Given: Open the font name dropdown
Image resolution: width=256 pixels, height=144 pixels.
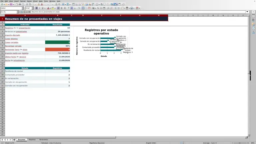Looking at the screenshot, I should coord(23,8).
